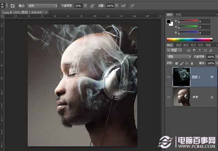Viewport: 218px width, 151px height.
Task: Open the layer opacity slider arrow
Action: (x=216, y=56)
